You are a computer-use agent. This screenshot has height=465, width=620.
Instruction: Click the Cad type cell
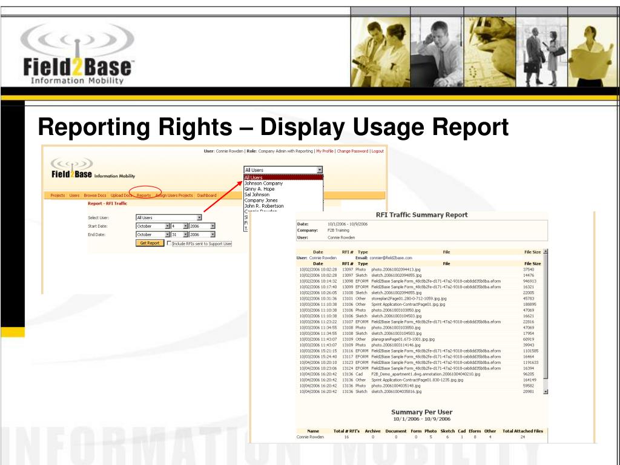[359, 374]
